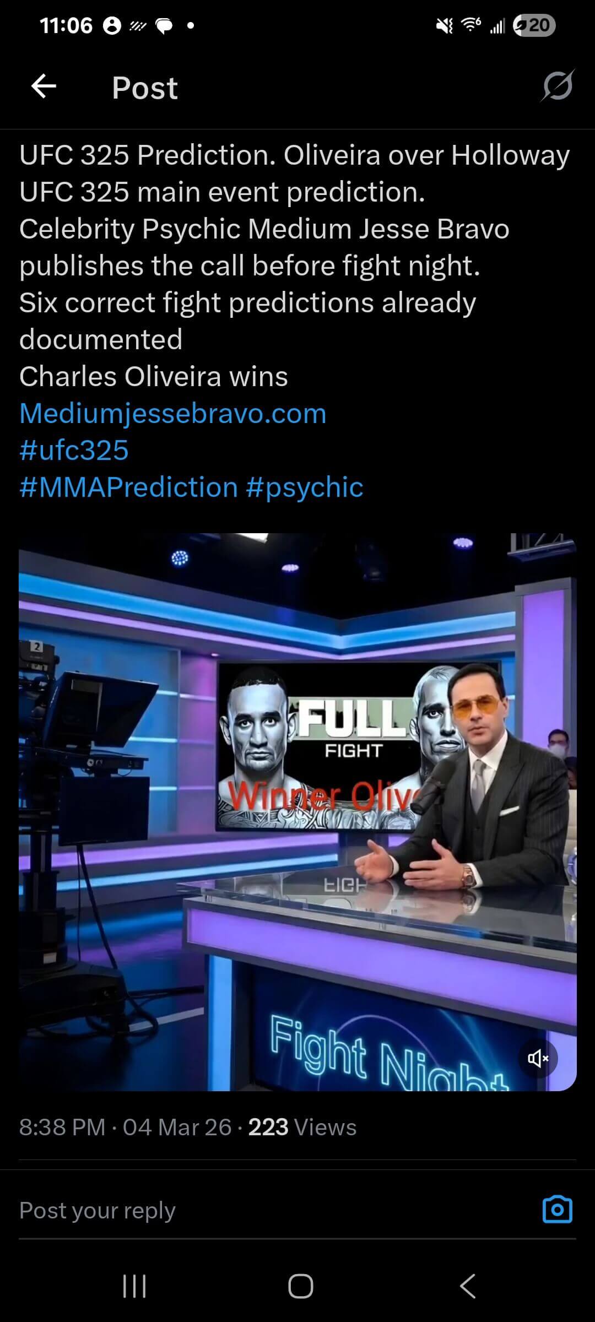595x1322 pixels.
Task: Tap the Android system back chevron
Action: tap(467, 1286)
